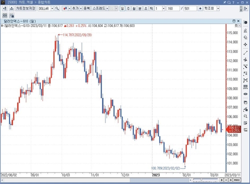Toggle the 중복 overlay button
Image resolution: width=250 pixels, height=184 pixels.
pyautogui.click(x=86, y=8)
